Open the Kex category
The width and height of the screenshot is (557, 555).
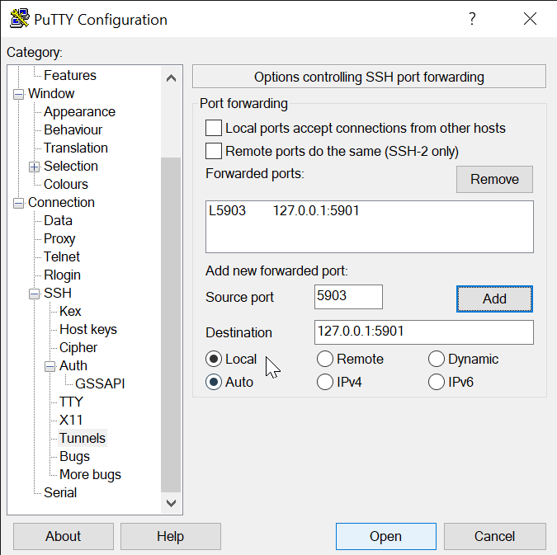coord(70,311)
